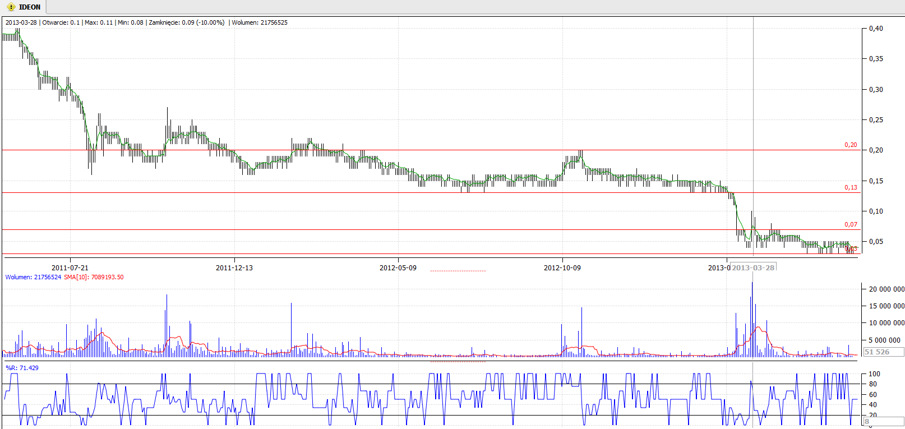Click the Otwarcie: 0.1 value

pyautogui.click(x=61, y=22)
